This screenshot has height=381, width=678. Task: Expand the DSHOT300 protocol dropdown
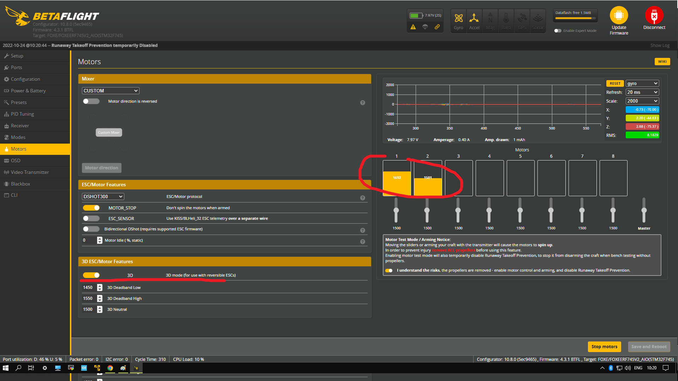[x=103, y=196]
